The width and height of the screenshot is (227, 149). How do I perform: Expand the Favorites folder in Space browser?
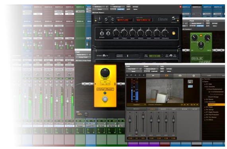tap(203, 79)
